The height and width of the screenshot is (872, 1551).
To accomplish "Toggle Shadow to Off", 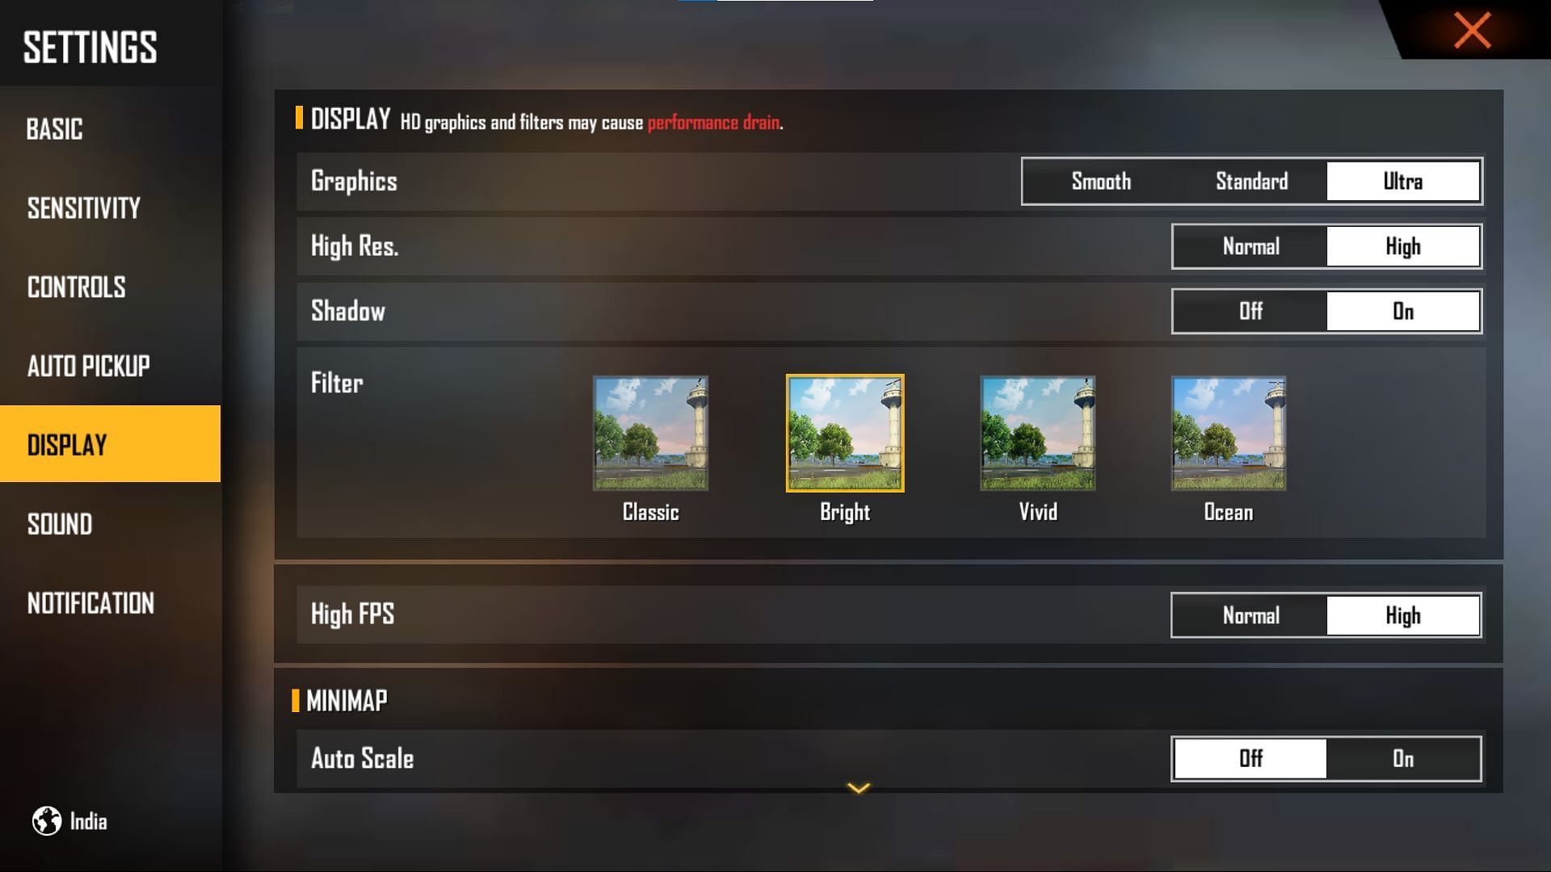I will 1250,310.
